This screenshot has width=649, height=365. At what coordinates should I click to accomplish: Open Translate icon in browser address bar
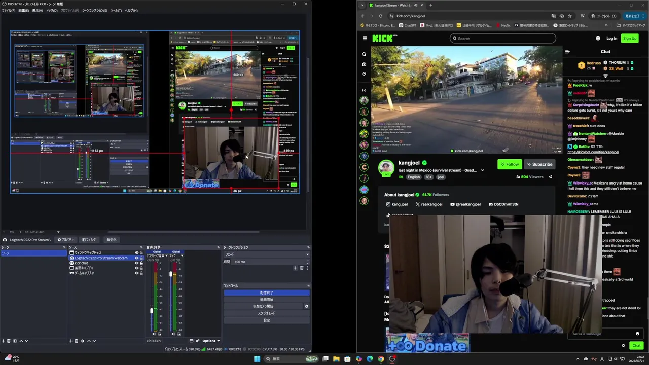(553, 16)
